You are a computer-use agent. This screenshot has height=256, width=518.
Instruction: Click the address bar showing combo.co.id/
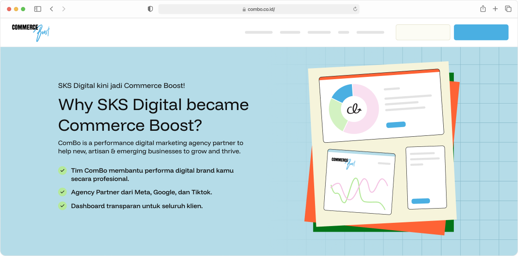point(259,9)
